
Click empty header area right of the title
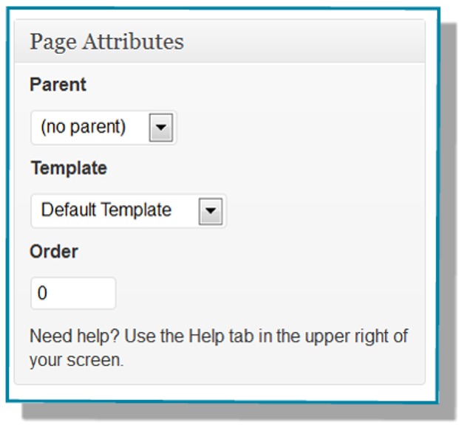pyautogui.click(x=310, y=41)
